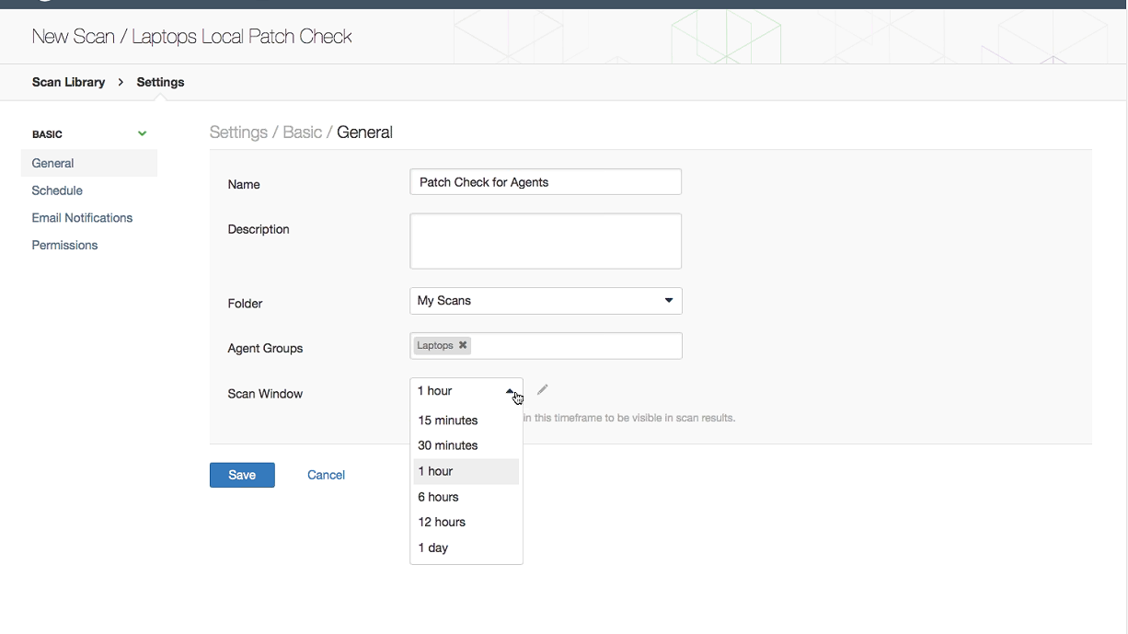Select General in the sidebar
The width and height of the screenshot is (1128, 634).
tap(52, 163)
